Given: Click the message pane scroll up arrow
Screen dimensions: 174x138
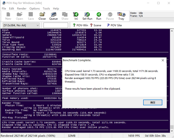Looking at the screenshot, I should click(x=172, y=31).
